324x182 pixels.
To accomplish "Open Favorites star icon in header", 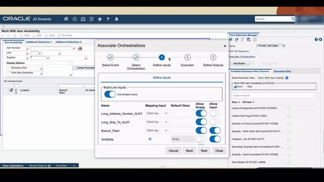I will pos(100,19).
